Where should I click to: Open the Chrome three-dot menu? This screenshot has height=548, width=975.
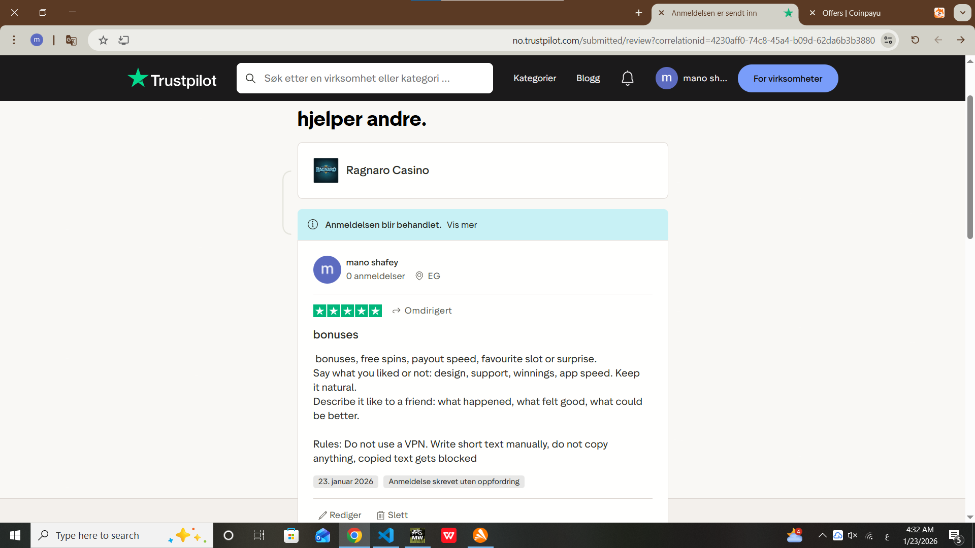click(14, 40)
